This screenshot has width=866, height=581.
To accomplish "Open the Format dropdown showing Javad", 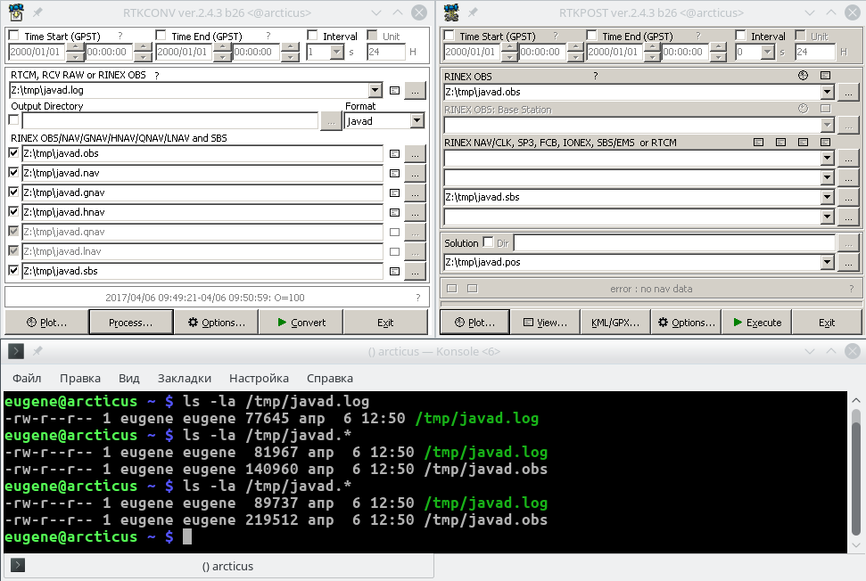I will [417, 121].
